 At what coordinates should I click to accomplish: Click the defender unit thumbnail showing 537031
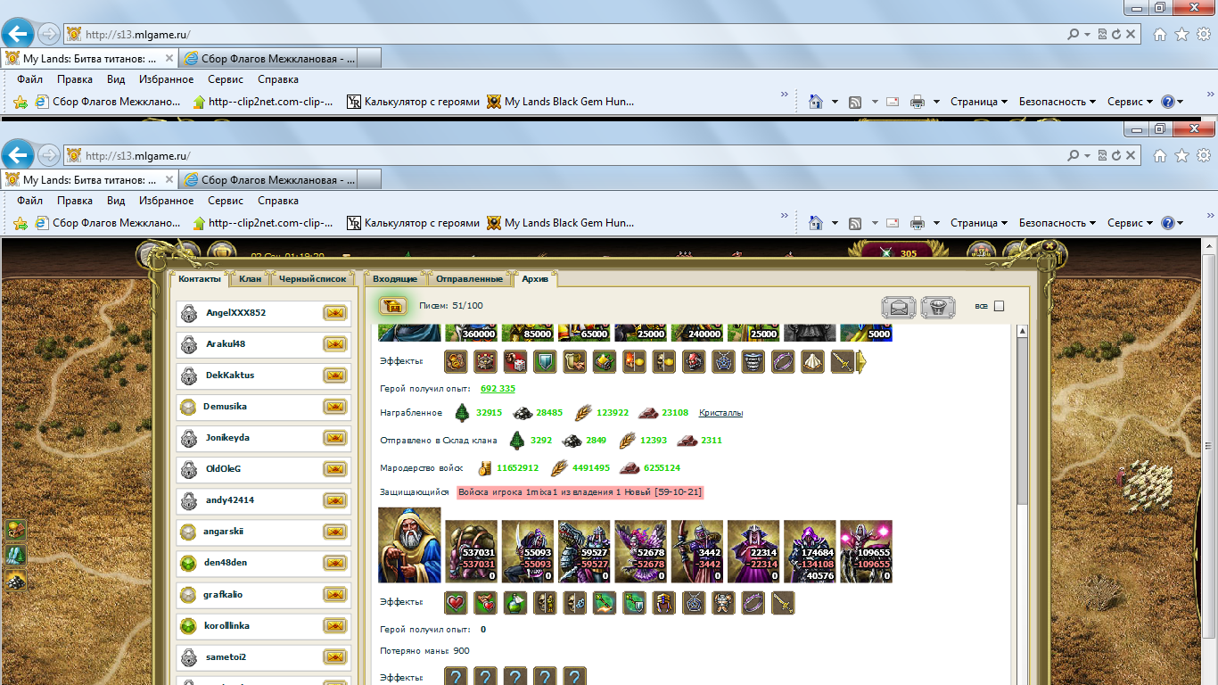pos(472,552)
